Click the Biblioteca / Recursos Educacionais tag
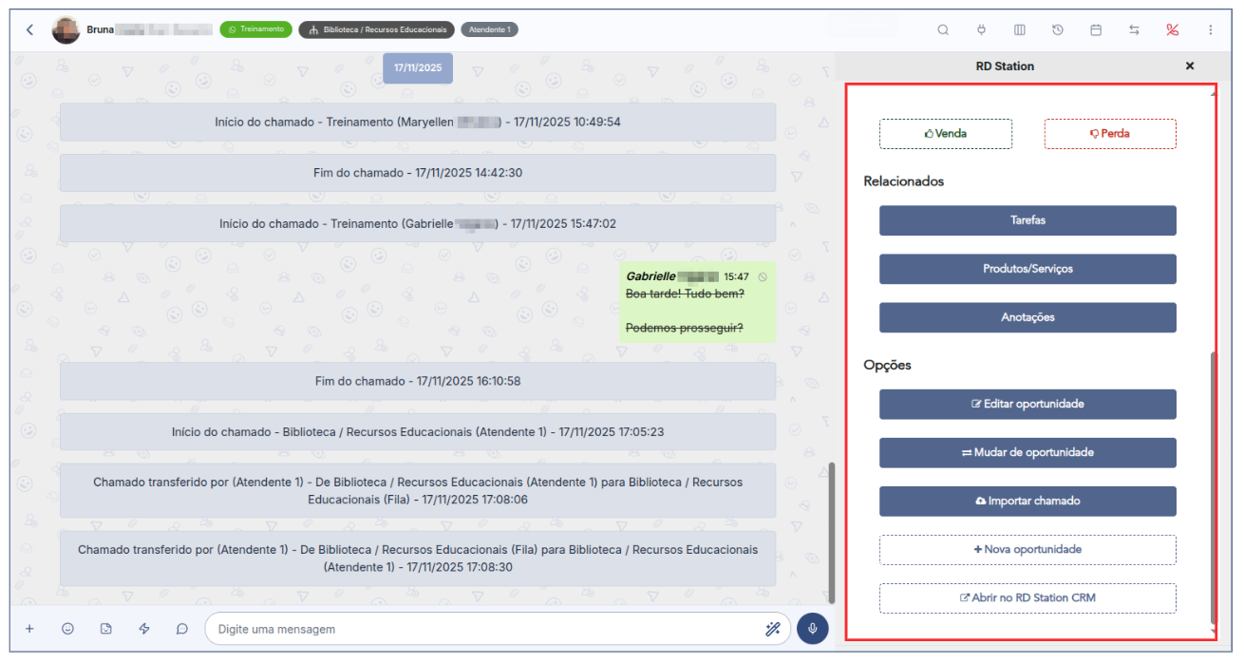 376,29
